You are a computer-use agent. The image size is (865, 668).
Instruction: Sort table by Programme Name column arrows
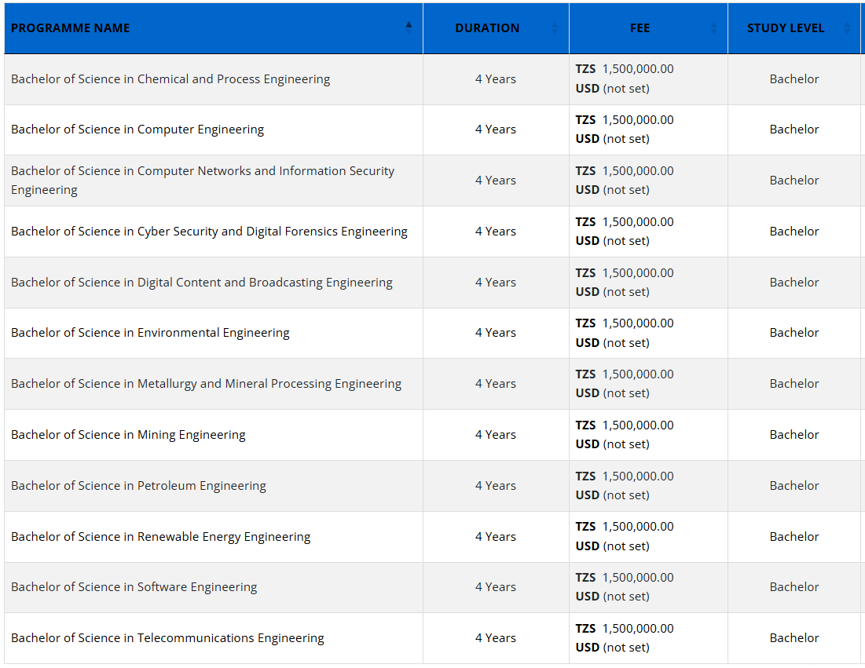pos(409,27)
